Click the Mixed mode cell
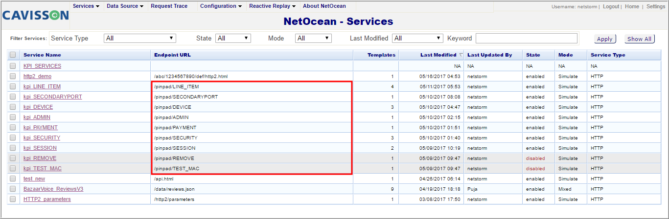 [565, 189]
